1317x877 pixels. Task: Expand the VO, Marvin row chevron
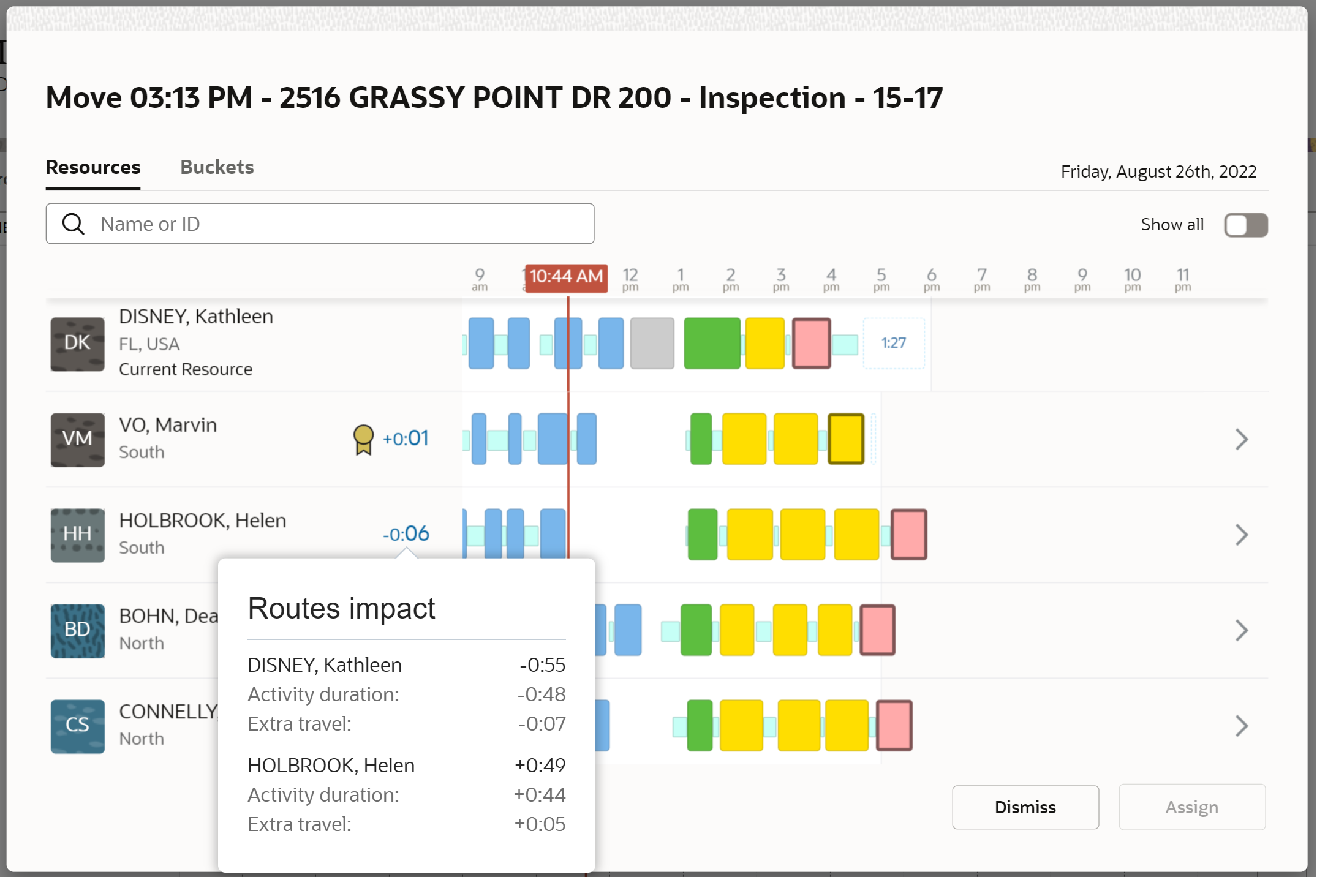(1242, 439)
